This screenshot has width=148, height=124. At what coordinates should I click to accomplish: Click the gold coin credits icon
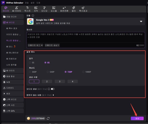[28, 118]
